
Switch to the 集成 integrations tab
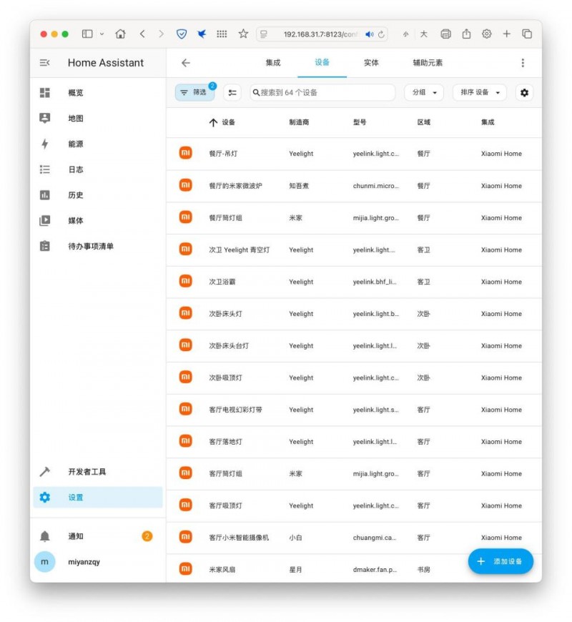(273, 63)
